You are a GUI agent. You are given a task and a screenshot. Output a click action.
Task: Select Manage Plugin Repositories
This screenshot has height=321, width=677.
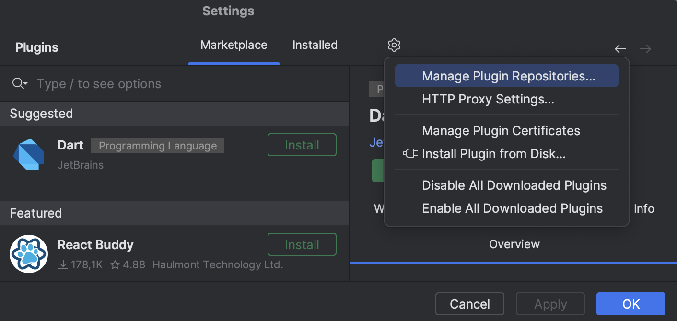pyautogui.click(x=507, y=75)
